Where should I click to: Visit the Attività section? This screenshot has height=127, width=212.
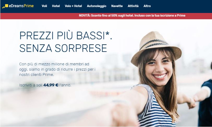click(133, 6)
